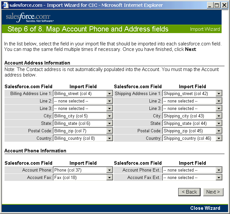Open Billing_state (col 6) State dropdown
230x214 pixels.
coord(83,123)
